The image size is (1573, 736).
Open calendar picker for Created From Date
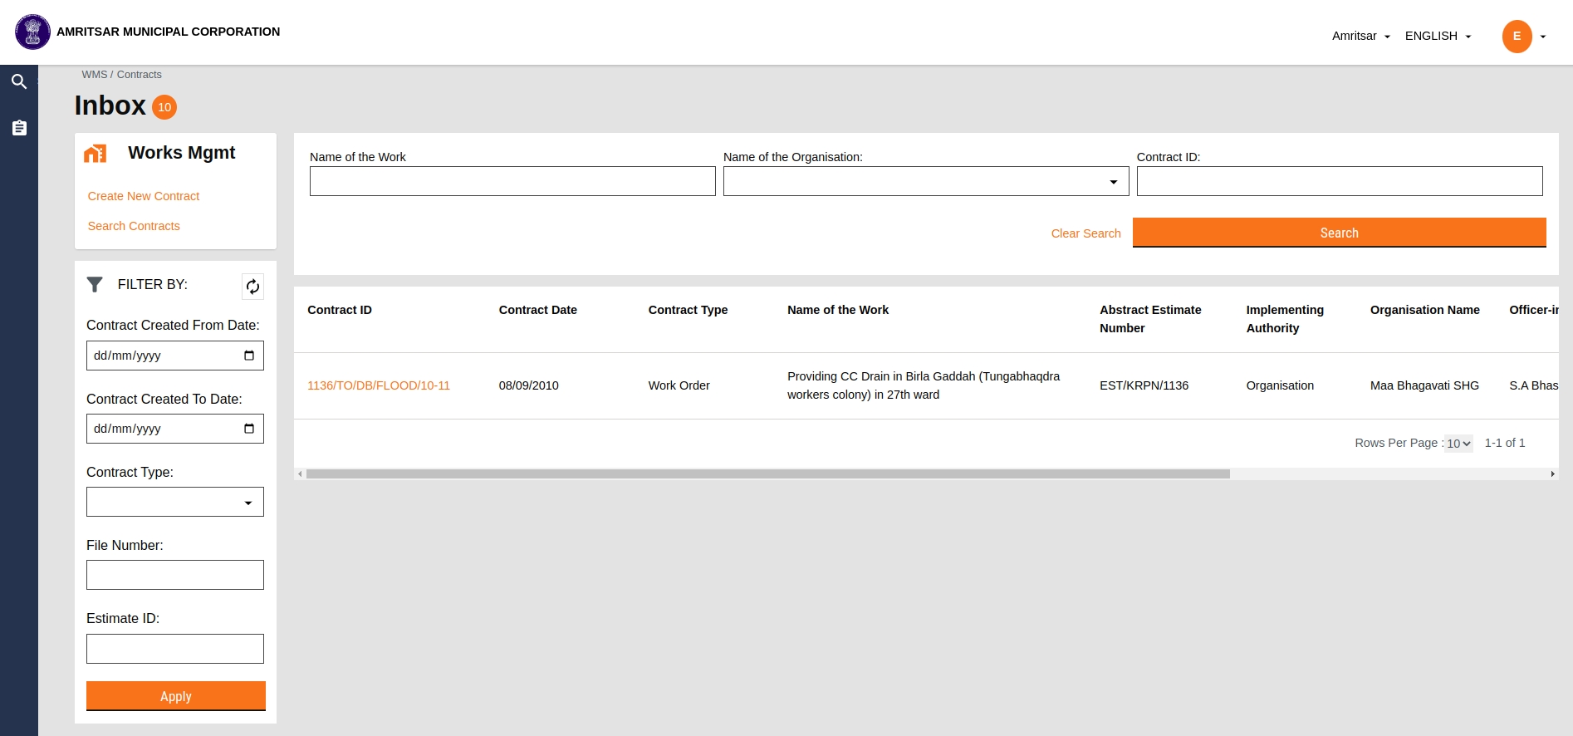[x=249, y=356]
